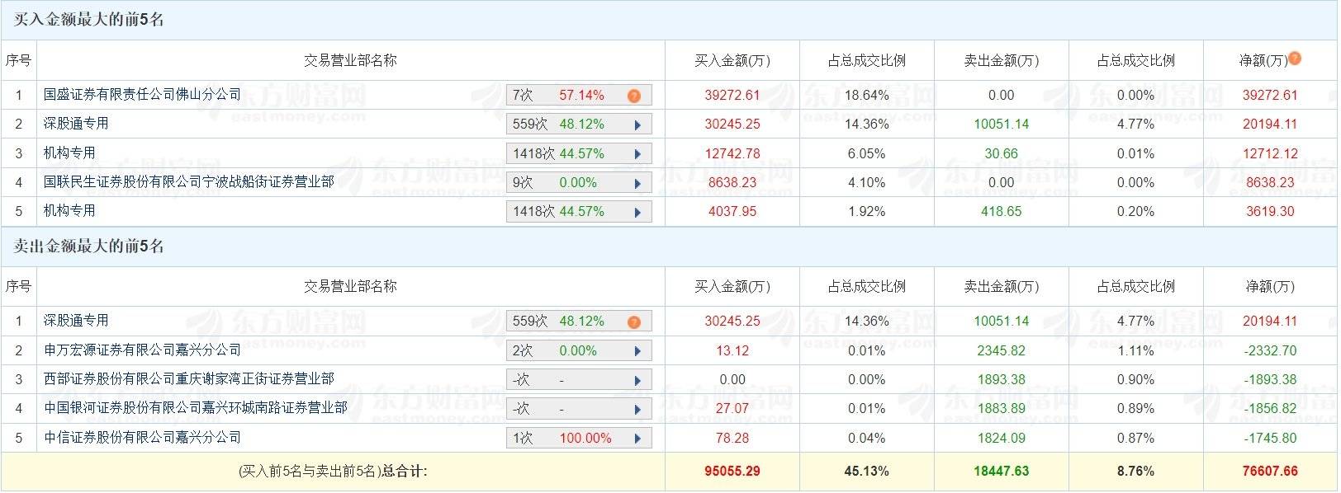Click the blue arrow icon on row 3 机构专用

[637, 153]
